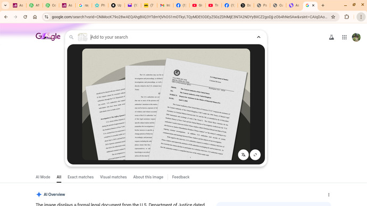Image resolution: width=367 pixels, height=206 pixels.
Task: Open the Extensions puzzle icon
Action: pyautogui.click(x=347, y=17)
